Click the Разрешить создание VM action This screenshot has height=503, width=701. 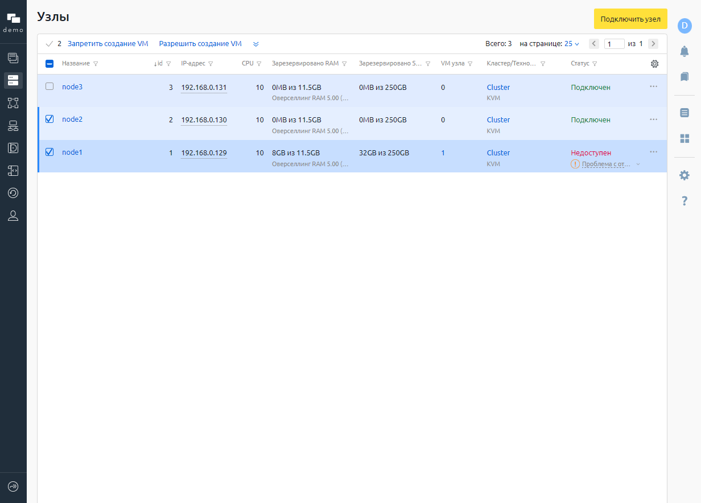click(x=200, y=44)
